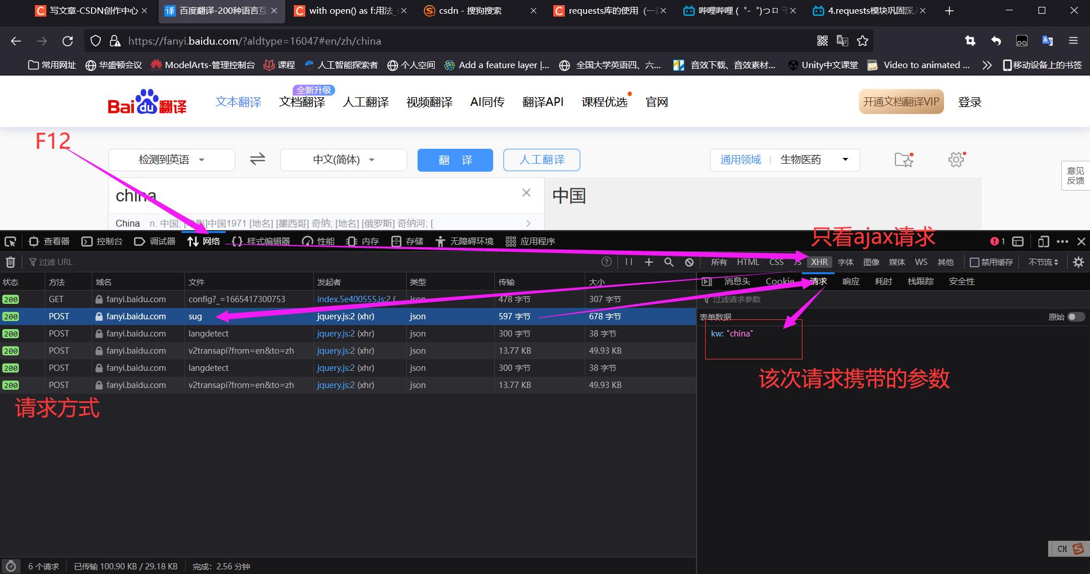The width and height of the screenshot is (1090, 574).
Task: Open the 消息头 headers tab
Action: point(737,282)
